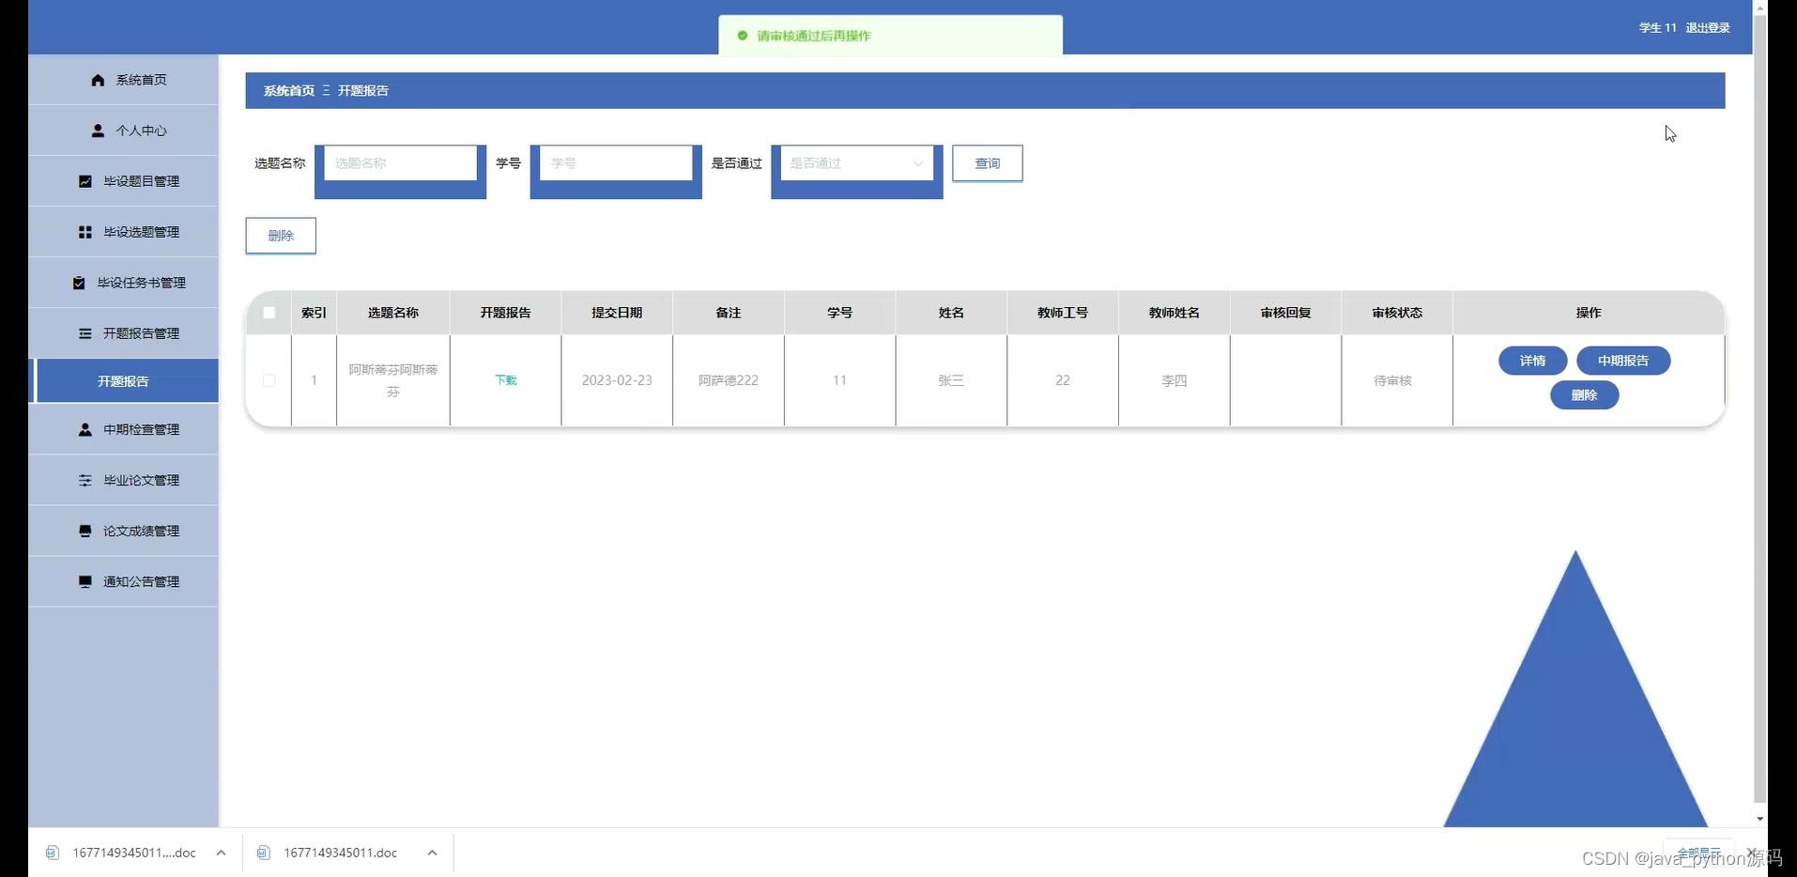
Task: Open 通知公告管理 menu item
Action: tap(123, 581)
